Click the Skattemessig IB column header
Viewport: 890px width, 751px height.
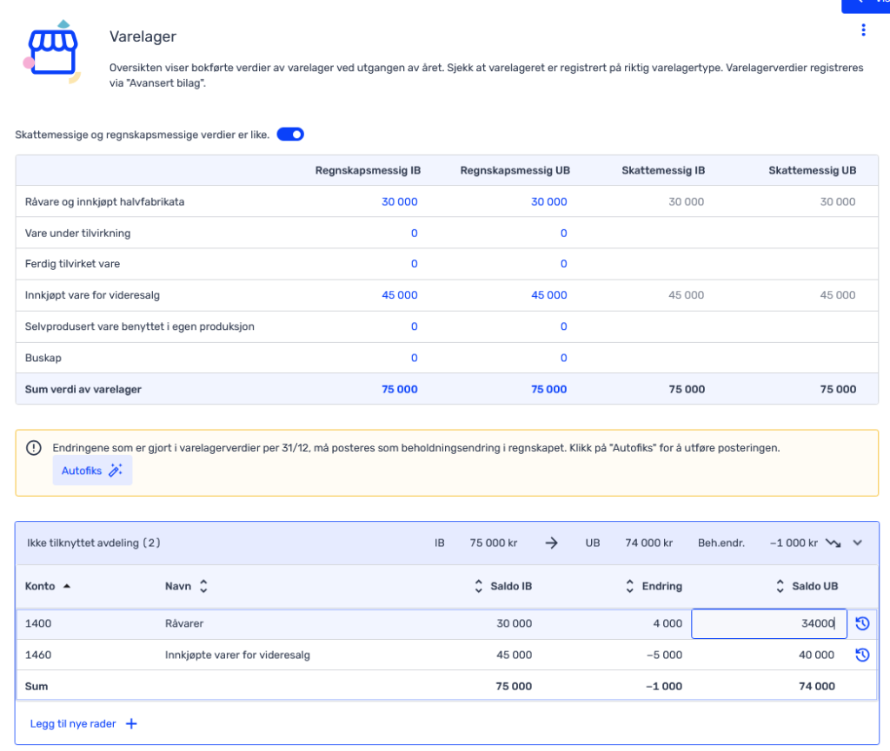[x=663, y=171]
